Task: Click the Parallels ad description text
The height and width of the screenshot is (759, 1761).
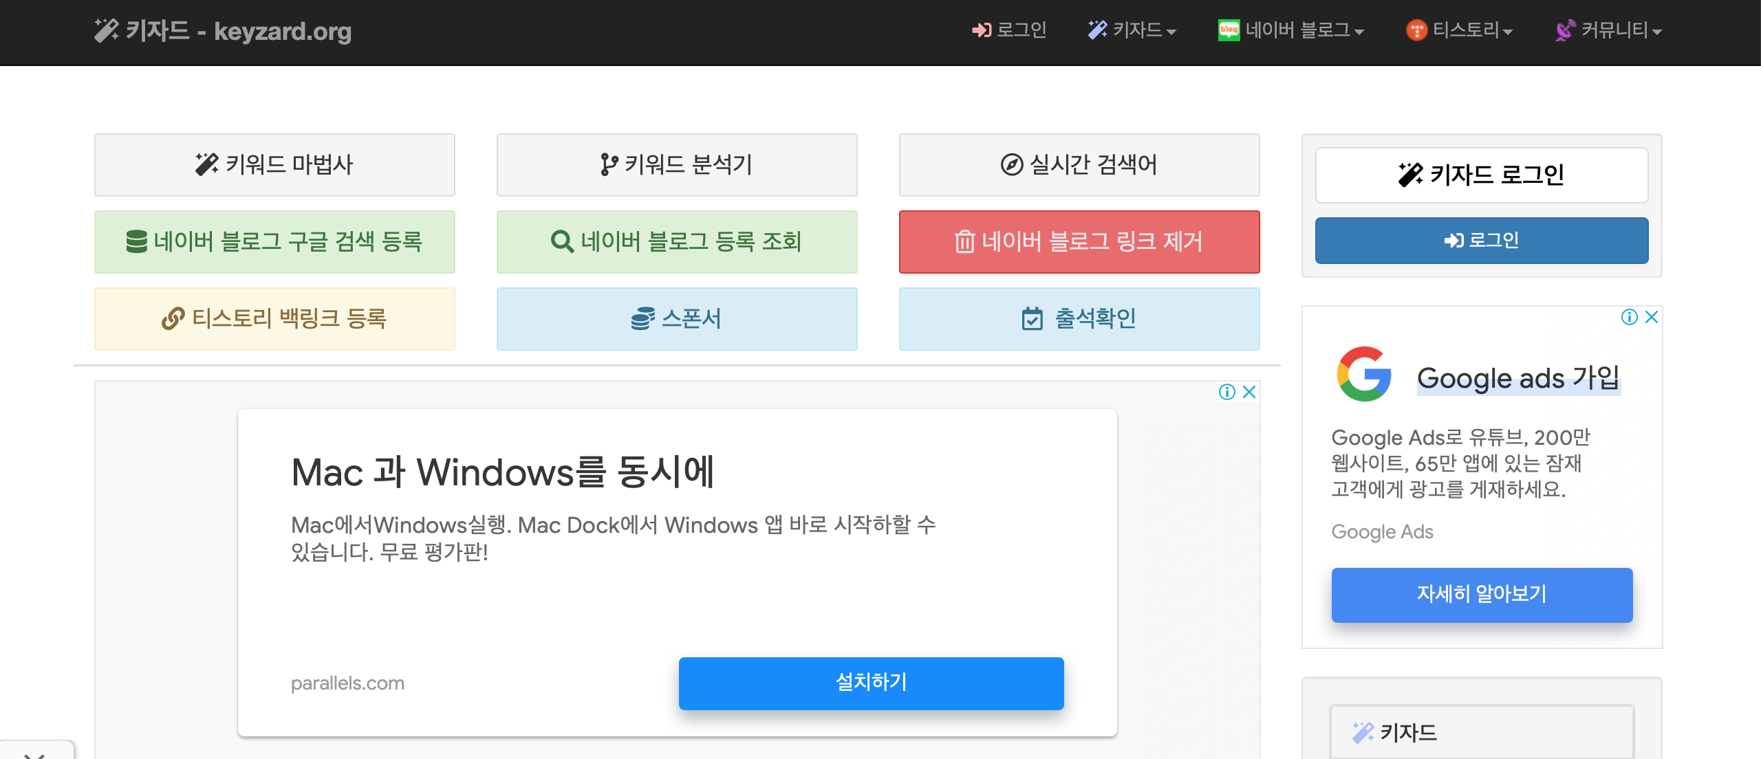Action: coord(613,538)
